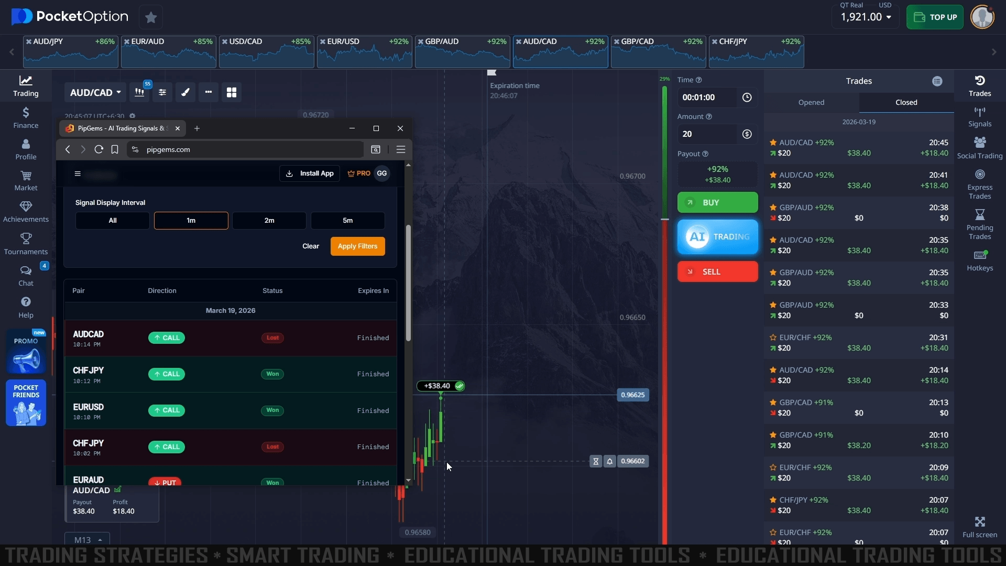Open the Profile sidebar section

(x=26, y=149)
